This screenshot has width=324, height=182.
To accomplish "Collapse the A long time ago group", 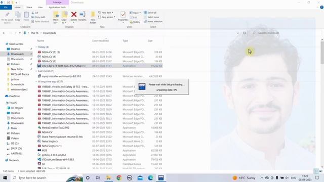I will click(36, 81).
